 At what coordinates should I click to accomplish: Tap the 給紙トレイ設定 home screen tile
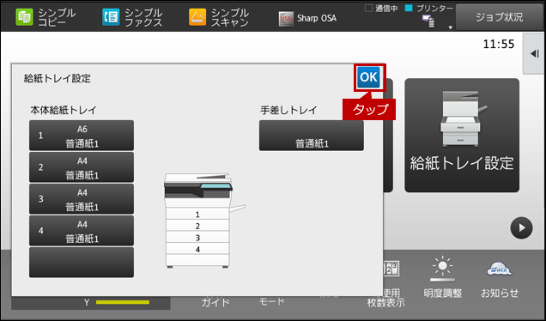click(x=462, y=135)
